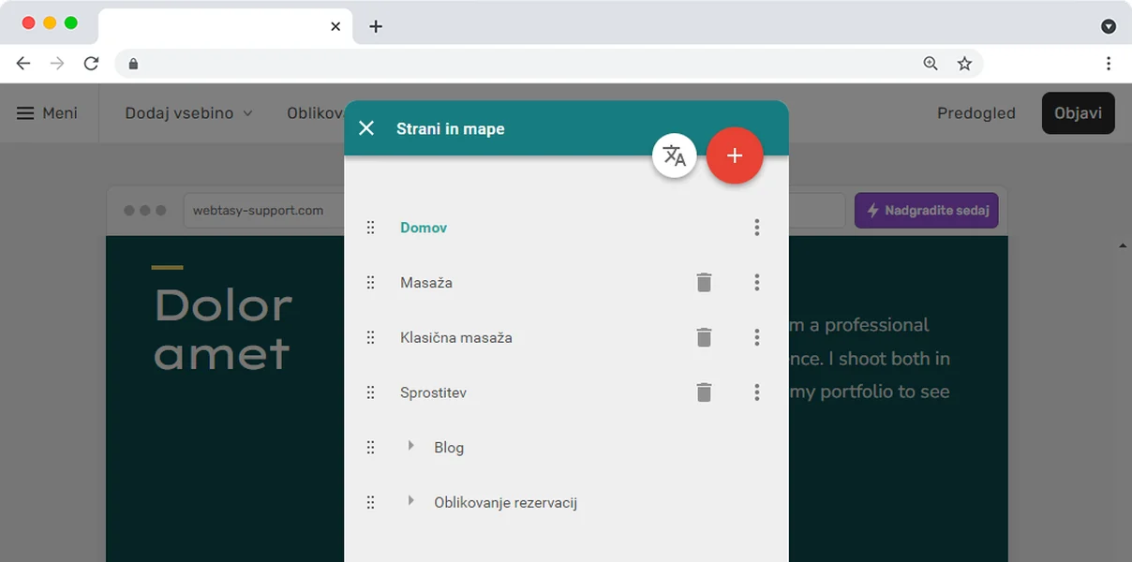
Task: Grab the drag handle for Blog
Action: pyautogui.click(x=370, y=448)
